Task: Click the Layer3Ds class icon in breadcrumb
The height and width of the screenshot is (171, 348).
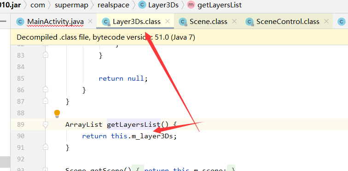Action: tap(142, 5)
